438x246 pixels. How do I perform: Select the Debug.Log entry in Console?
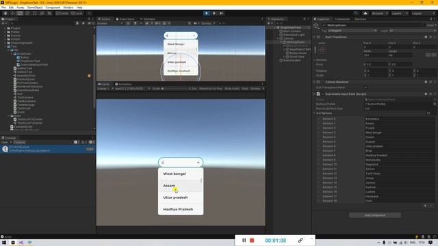47,149
